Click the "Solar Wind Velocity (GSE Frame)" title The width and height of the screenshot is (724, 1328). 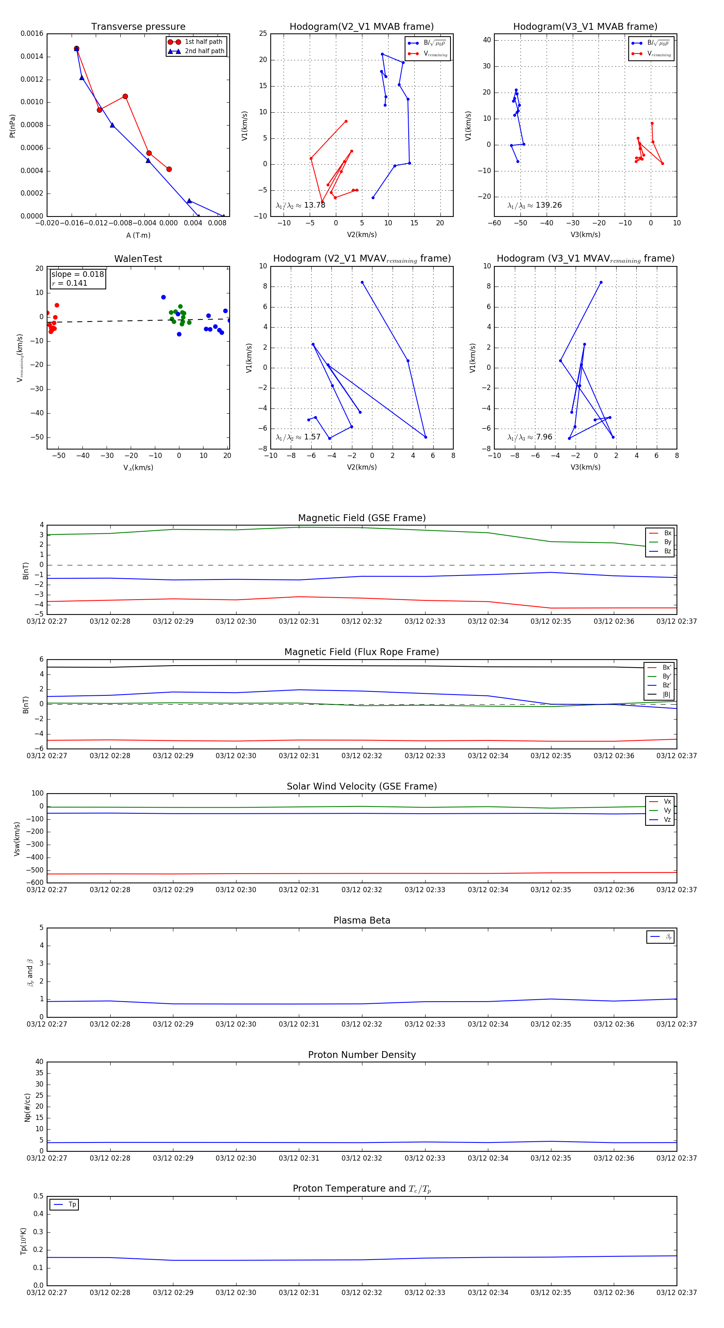tap(362, 787)
